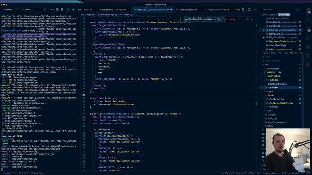Open tailwind.config.js in open editors list

click(x=281, y=45)
